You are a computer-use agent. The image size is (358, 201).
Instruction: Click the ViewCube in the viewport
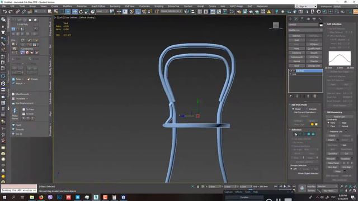[x=276, y=25]
